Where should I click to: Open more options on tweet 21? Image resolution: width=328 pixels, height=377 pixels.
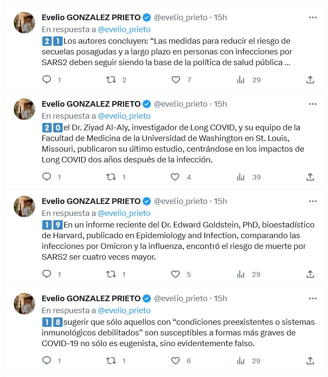pyautogui.click(x=313, y=18)
